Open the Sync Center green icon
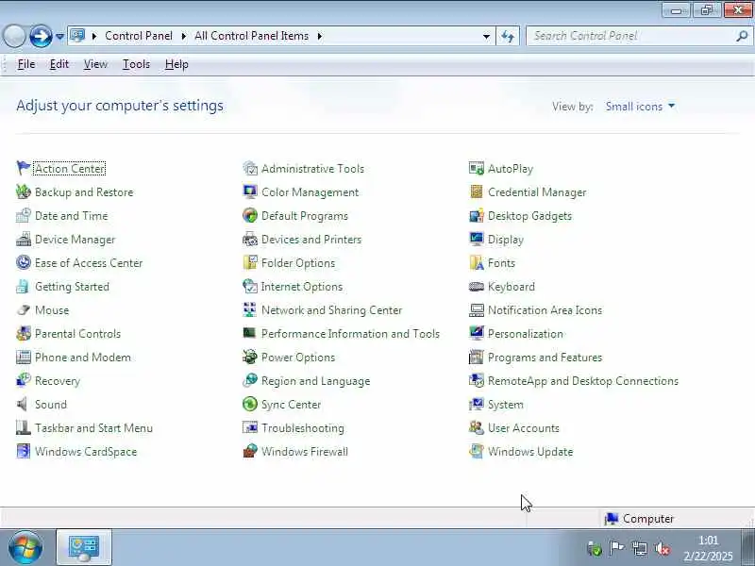 (250, 404)
